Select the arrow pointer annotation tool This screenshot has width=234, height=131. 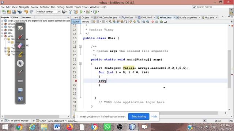click(x=20, y=63)
